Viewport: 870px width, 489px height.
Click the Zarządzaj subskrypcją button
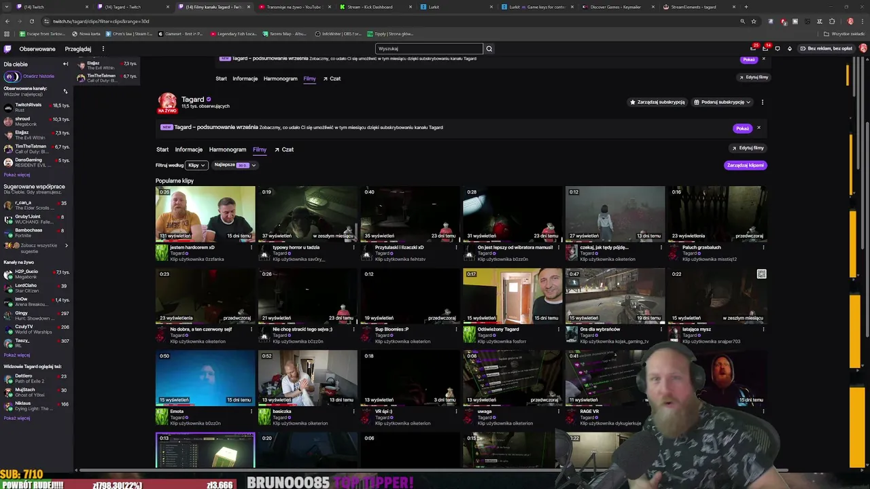(657, 102)
